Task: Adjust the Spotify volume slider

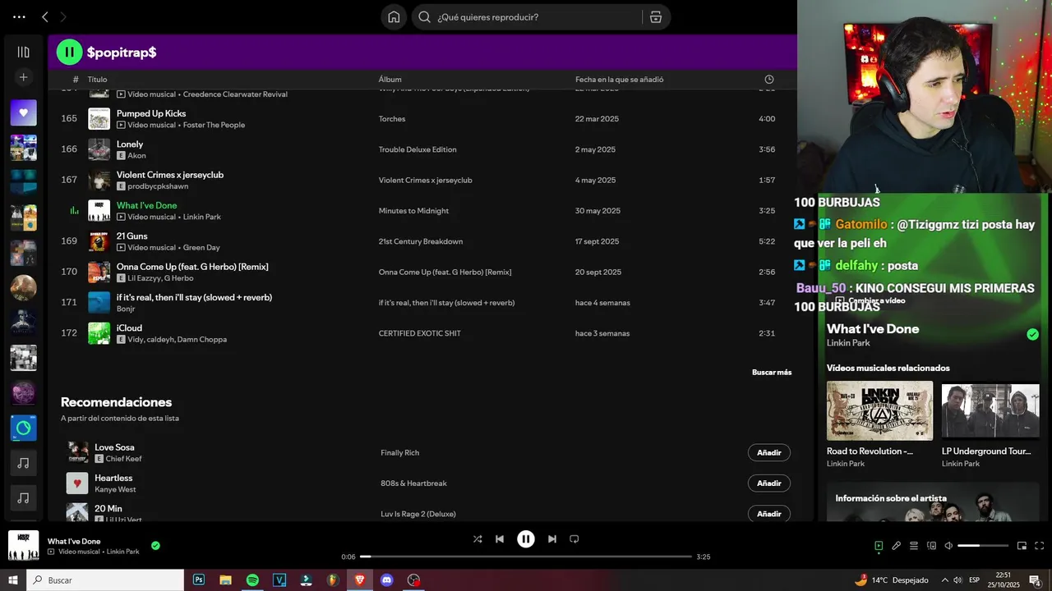Action: coord(983,546)
